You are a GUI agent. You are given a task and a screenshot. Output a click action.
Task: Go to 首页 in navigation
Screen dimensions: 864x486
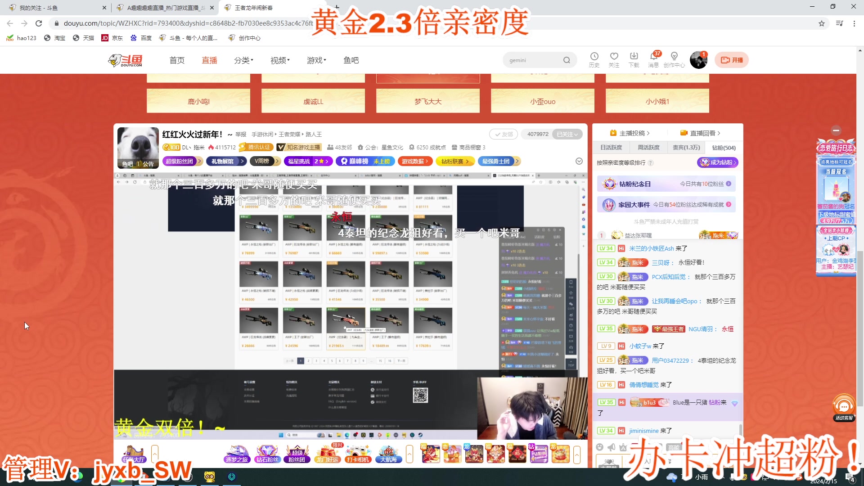177,60
